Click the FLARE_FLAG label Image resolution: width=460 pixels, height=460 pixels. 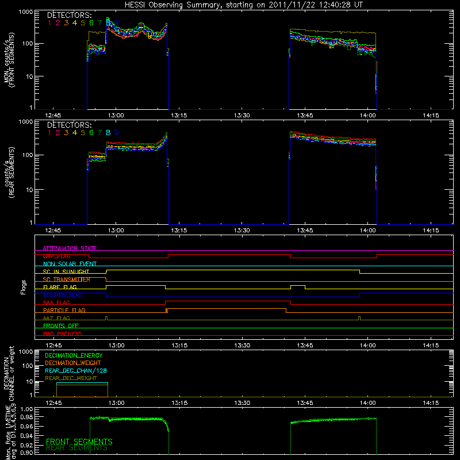60,287
